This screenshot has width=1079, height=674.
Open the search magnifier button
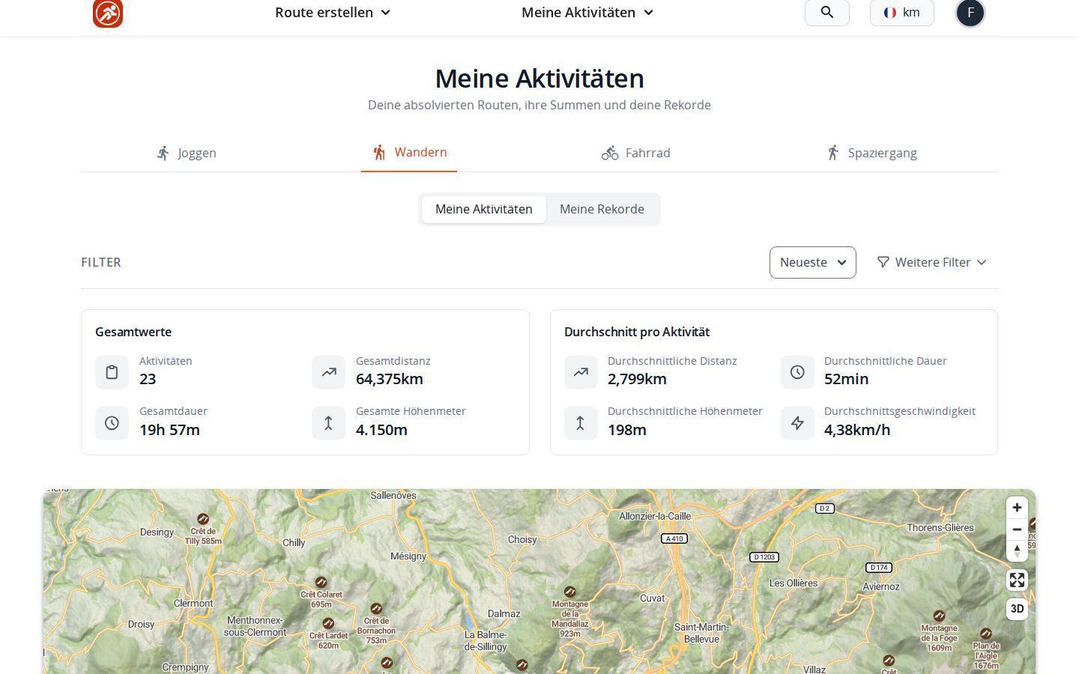(x=827, y=12)
